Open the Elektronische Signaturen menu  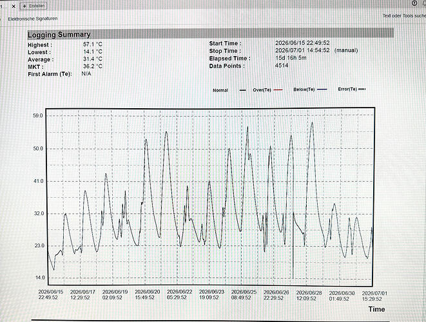pyautogui.click(x=33, y=19)
